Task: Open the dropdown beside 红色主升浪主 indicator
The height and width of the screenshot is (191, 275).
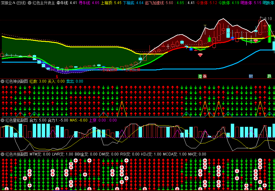Action: pos(30,3)
